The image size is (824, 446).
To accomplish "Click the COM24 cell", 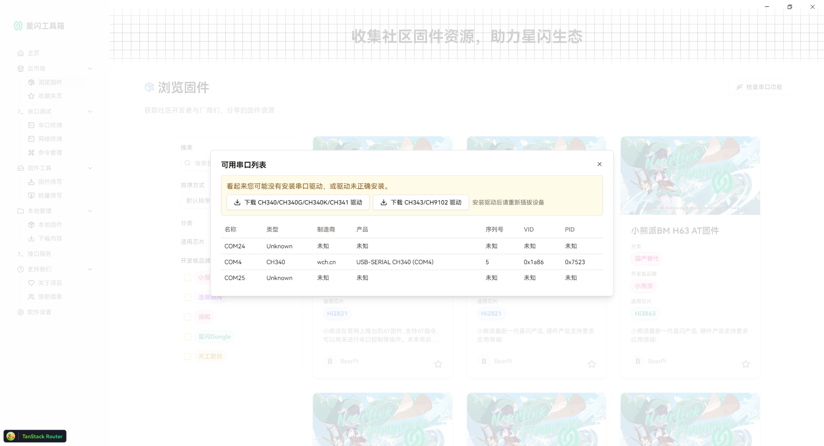I will [x=235, y=246].
